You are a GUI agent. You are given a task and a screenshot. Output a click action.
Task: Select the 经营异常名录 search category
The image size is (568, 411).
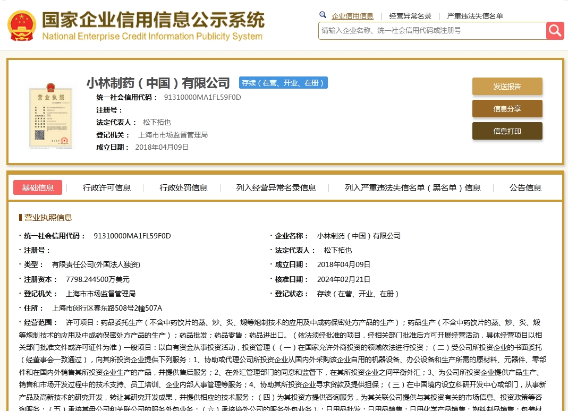[x=410, y=16]
